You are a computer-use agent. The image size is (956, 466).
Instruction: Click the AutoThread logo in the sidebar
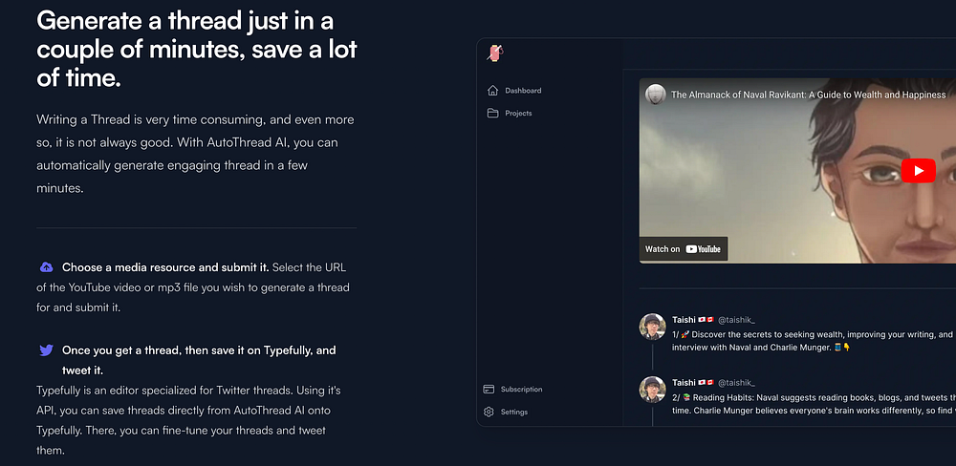pos(494,53)
